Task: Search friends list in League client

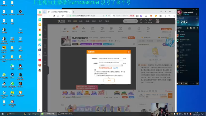Action: tap(197, 28)
